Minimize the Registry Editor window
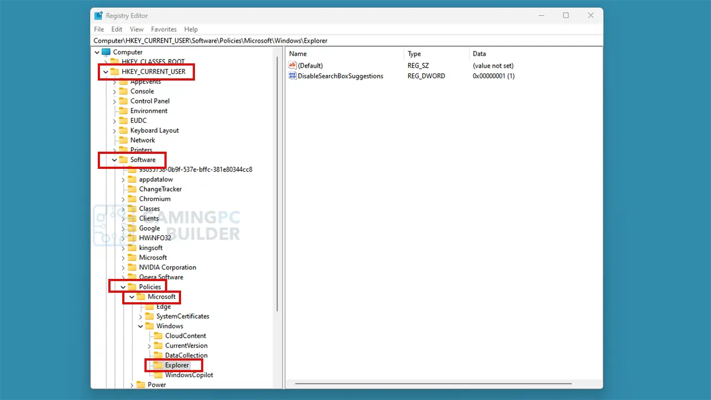 click(x=540, y=16)
